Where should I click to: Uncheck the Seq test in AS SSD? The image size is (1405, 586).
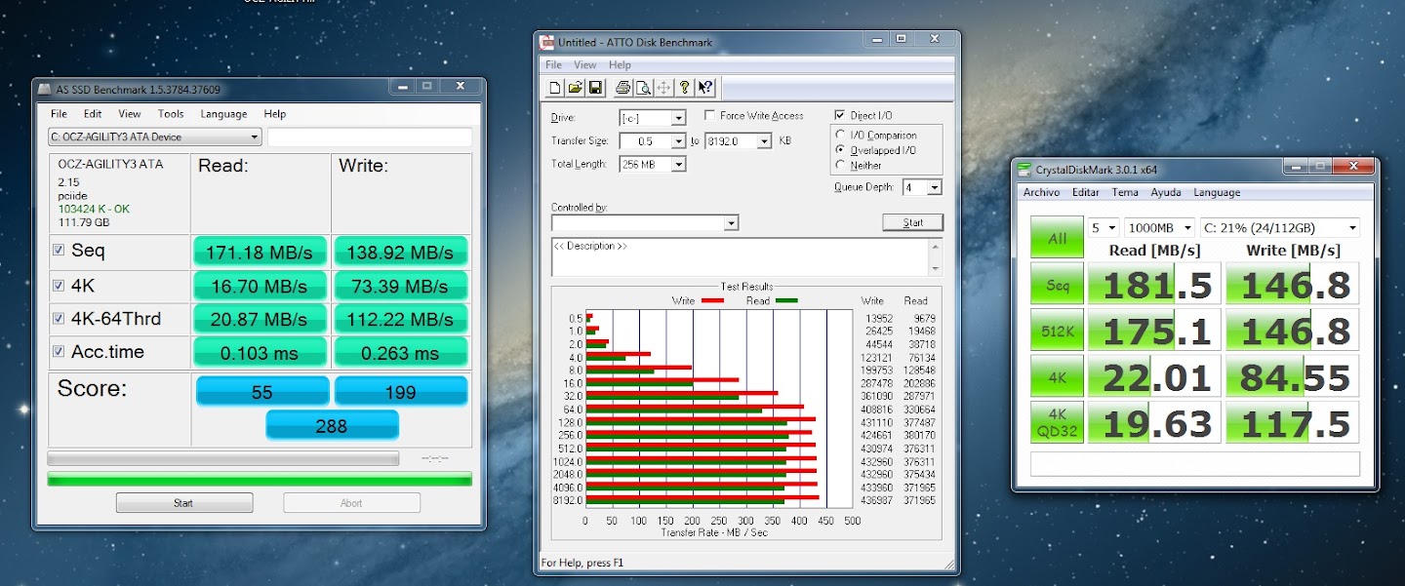point(59,251)
